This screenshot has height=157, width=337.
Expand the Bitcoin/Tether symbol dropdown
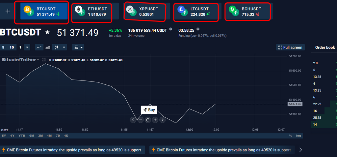click(x=38, y=60)
